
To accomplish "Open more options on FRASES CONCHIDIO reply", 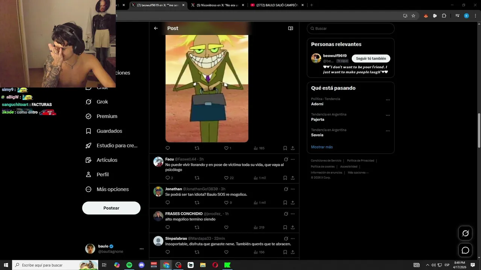I will point(293,214).
